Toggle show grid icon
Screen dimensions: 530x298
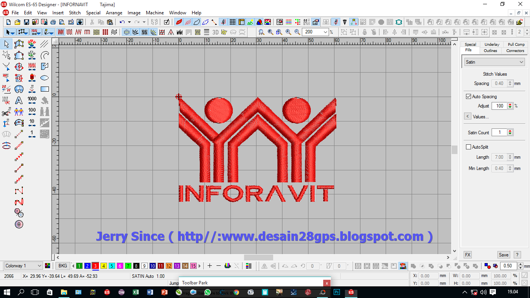232,22
